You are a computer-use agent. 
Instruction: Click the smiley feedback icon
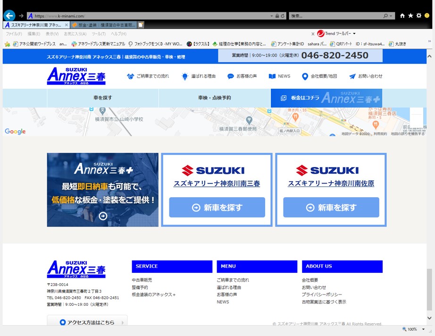(427, 16)
